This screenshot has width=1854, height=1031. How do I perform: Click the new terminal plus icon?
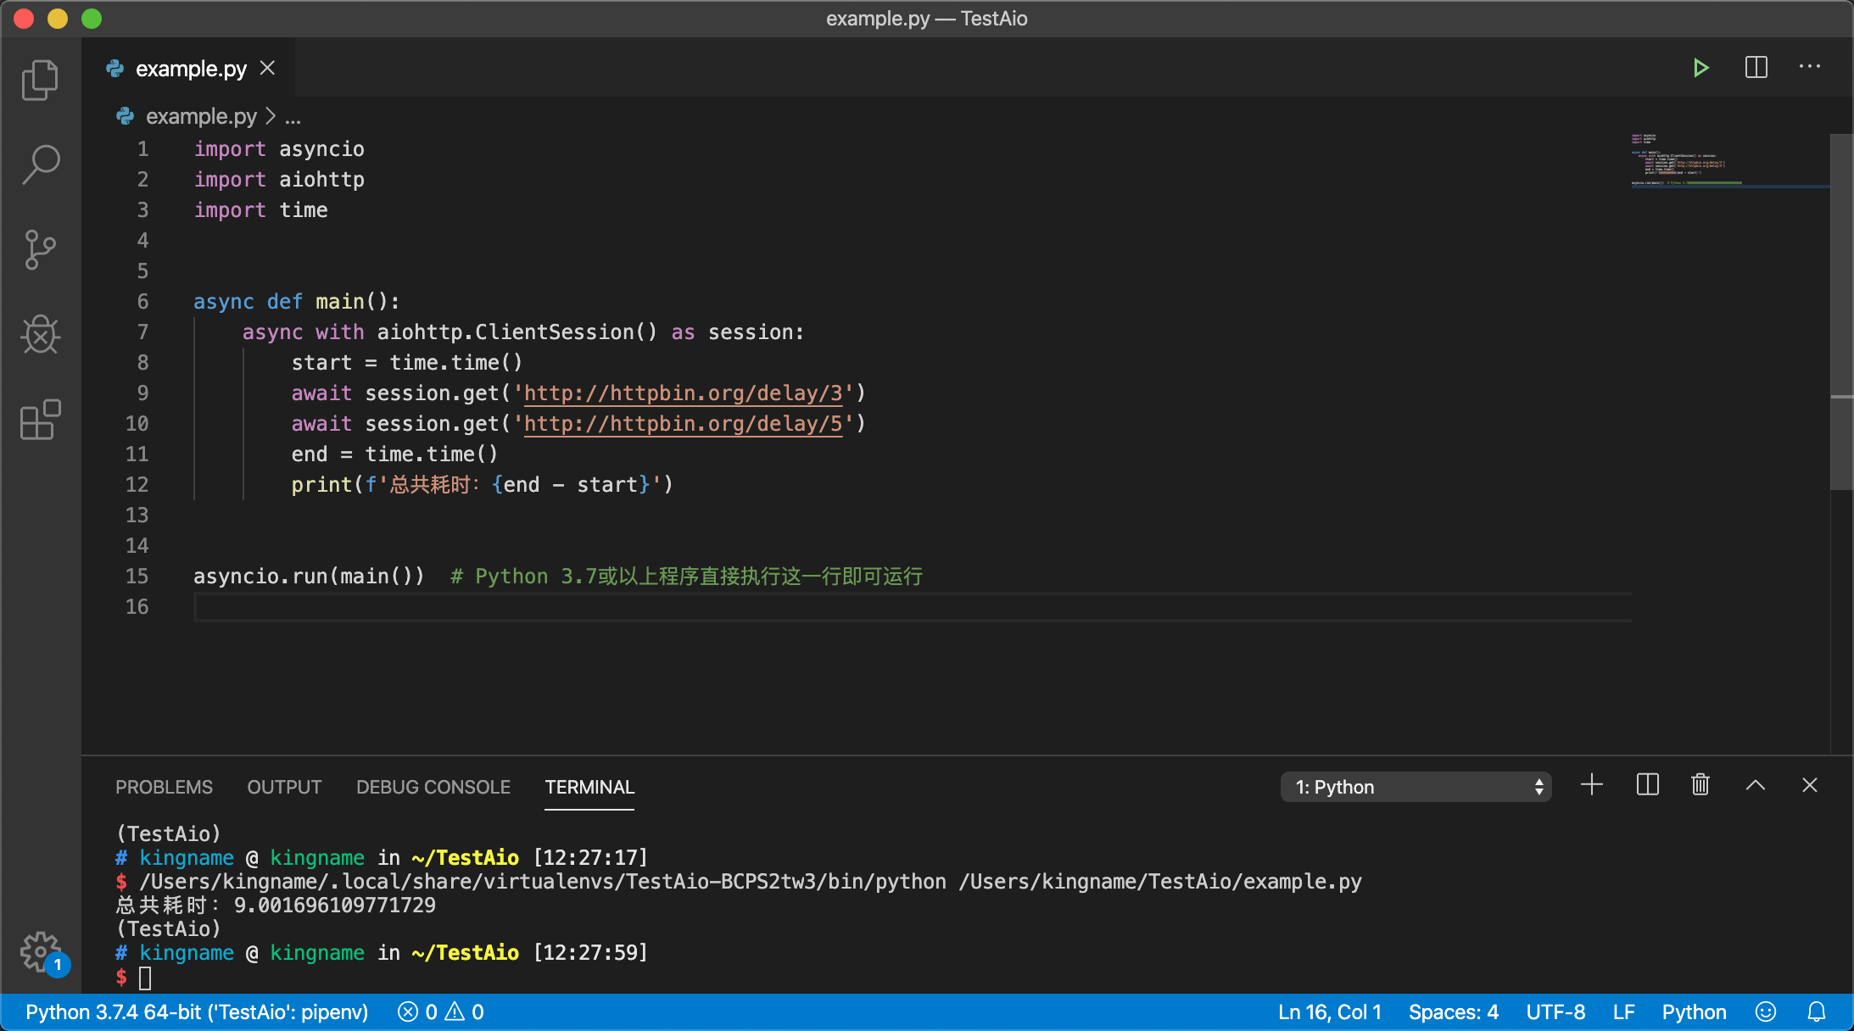[1592, 785]
